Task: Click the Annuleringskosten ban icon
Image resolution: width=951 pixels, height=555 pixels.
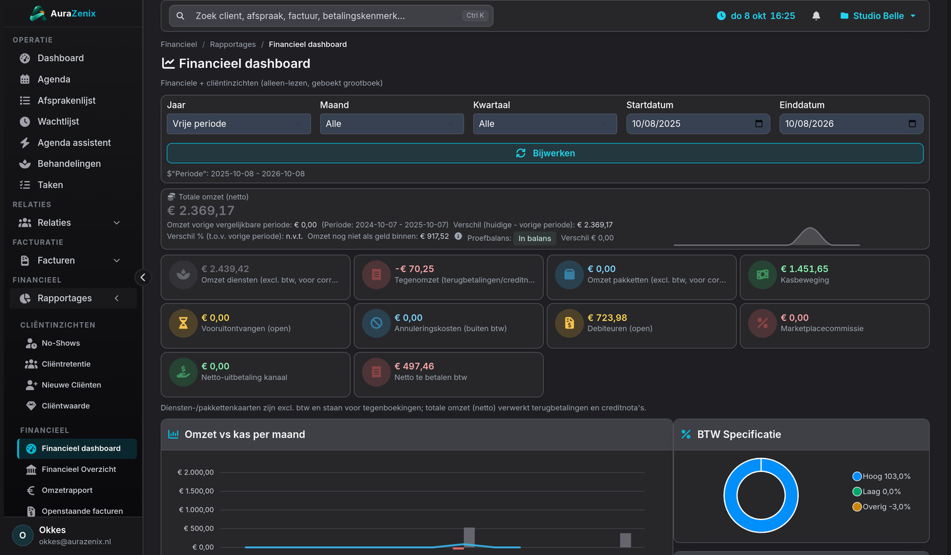Action: tap(376, 323)
